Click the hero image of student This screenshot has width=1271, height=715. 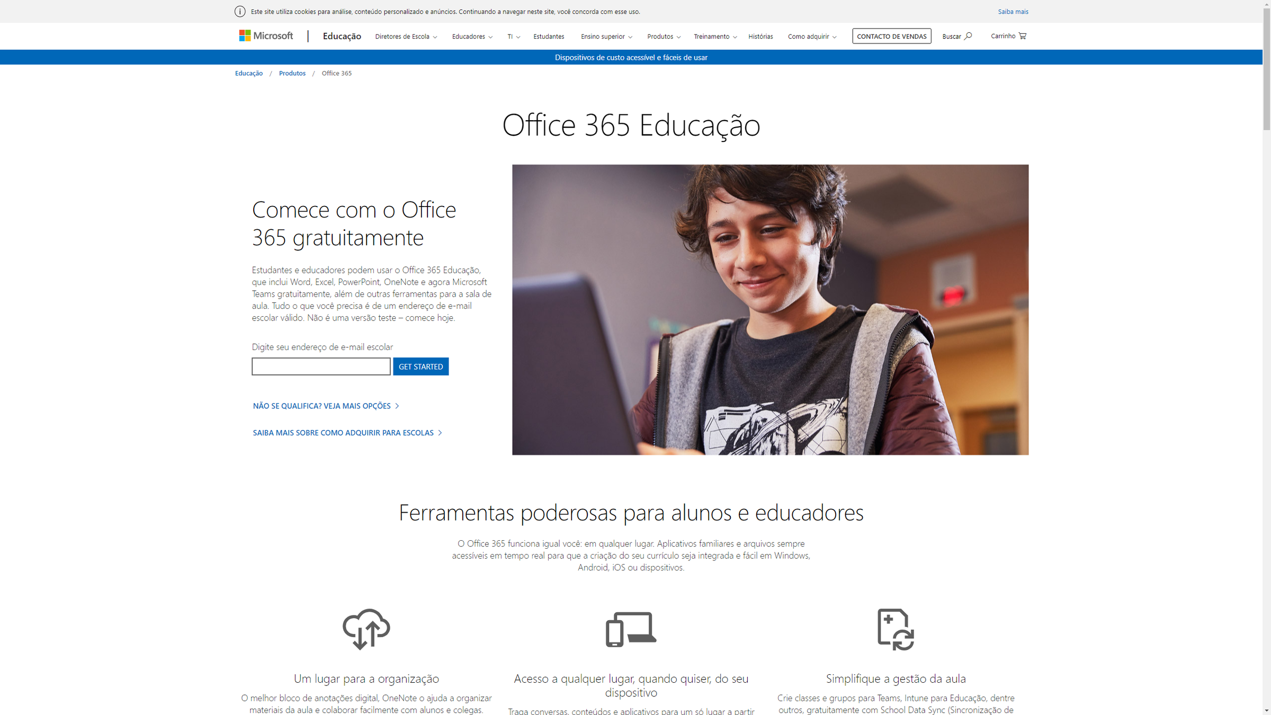click(x=770, y=309)
